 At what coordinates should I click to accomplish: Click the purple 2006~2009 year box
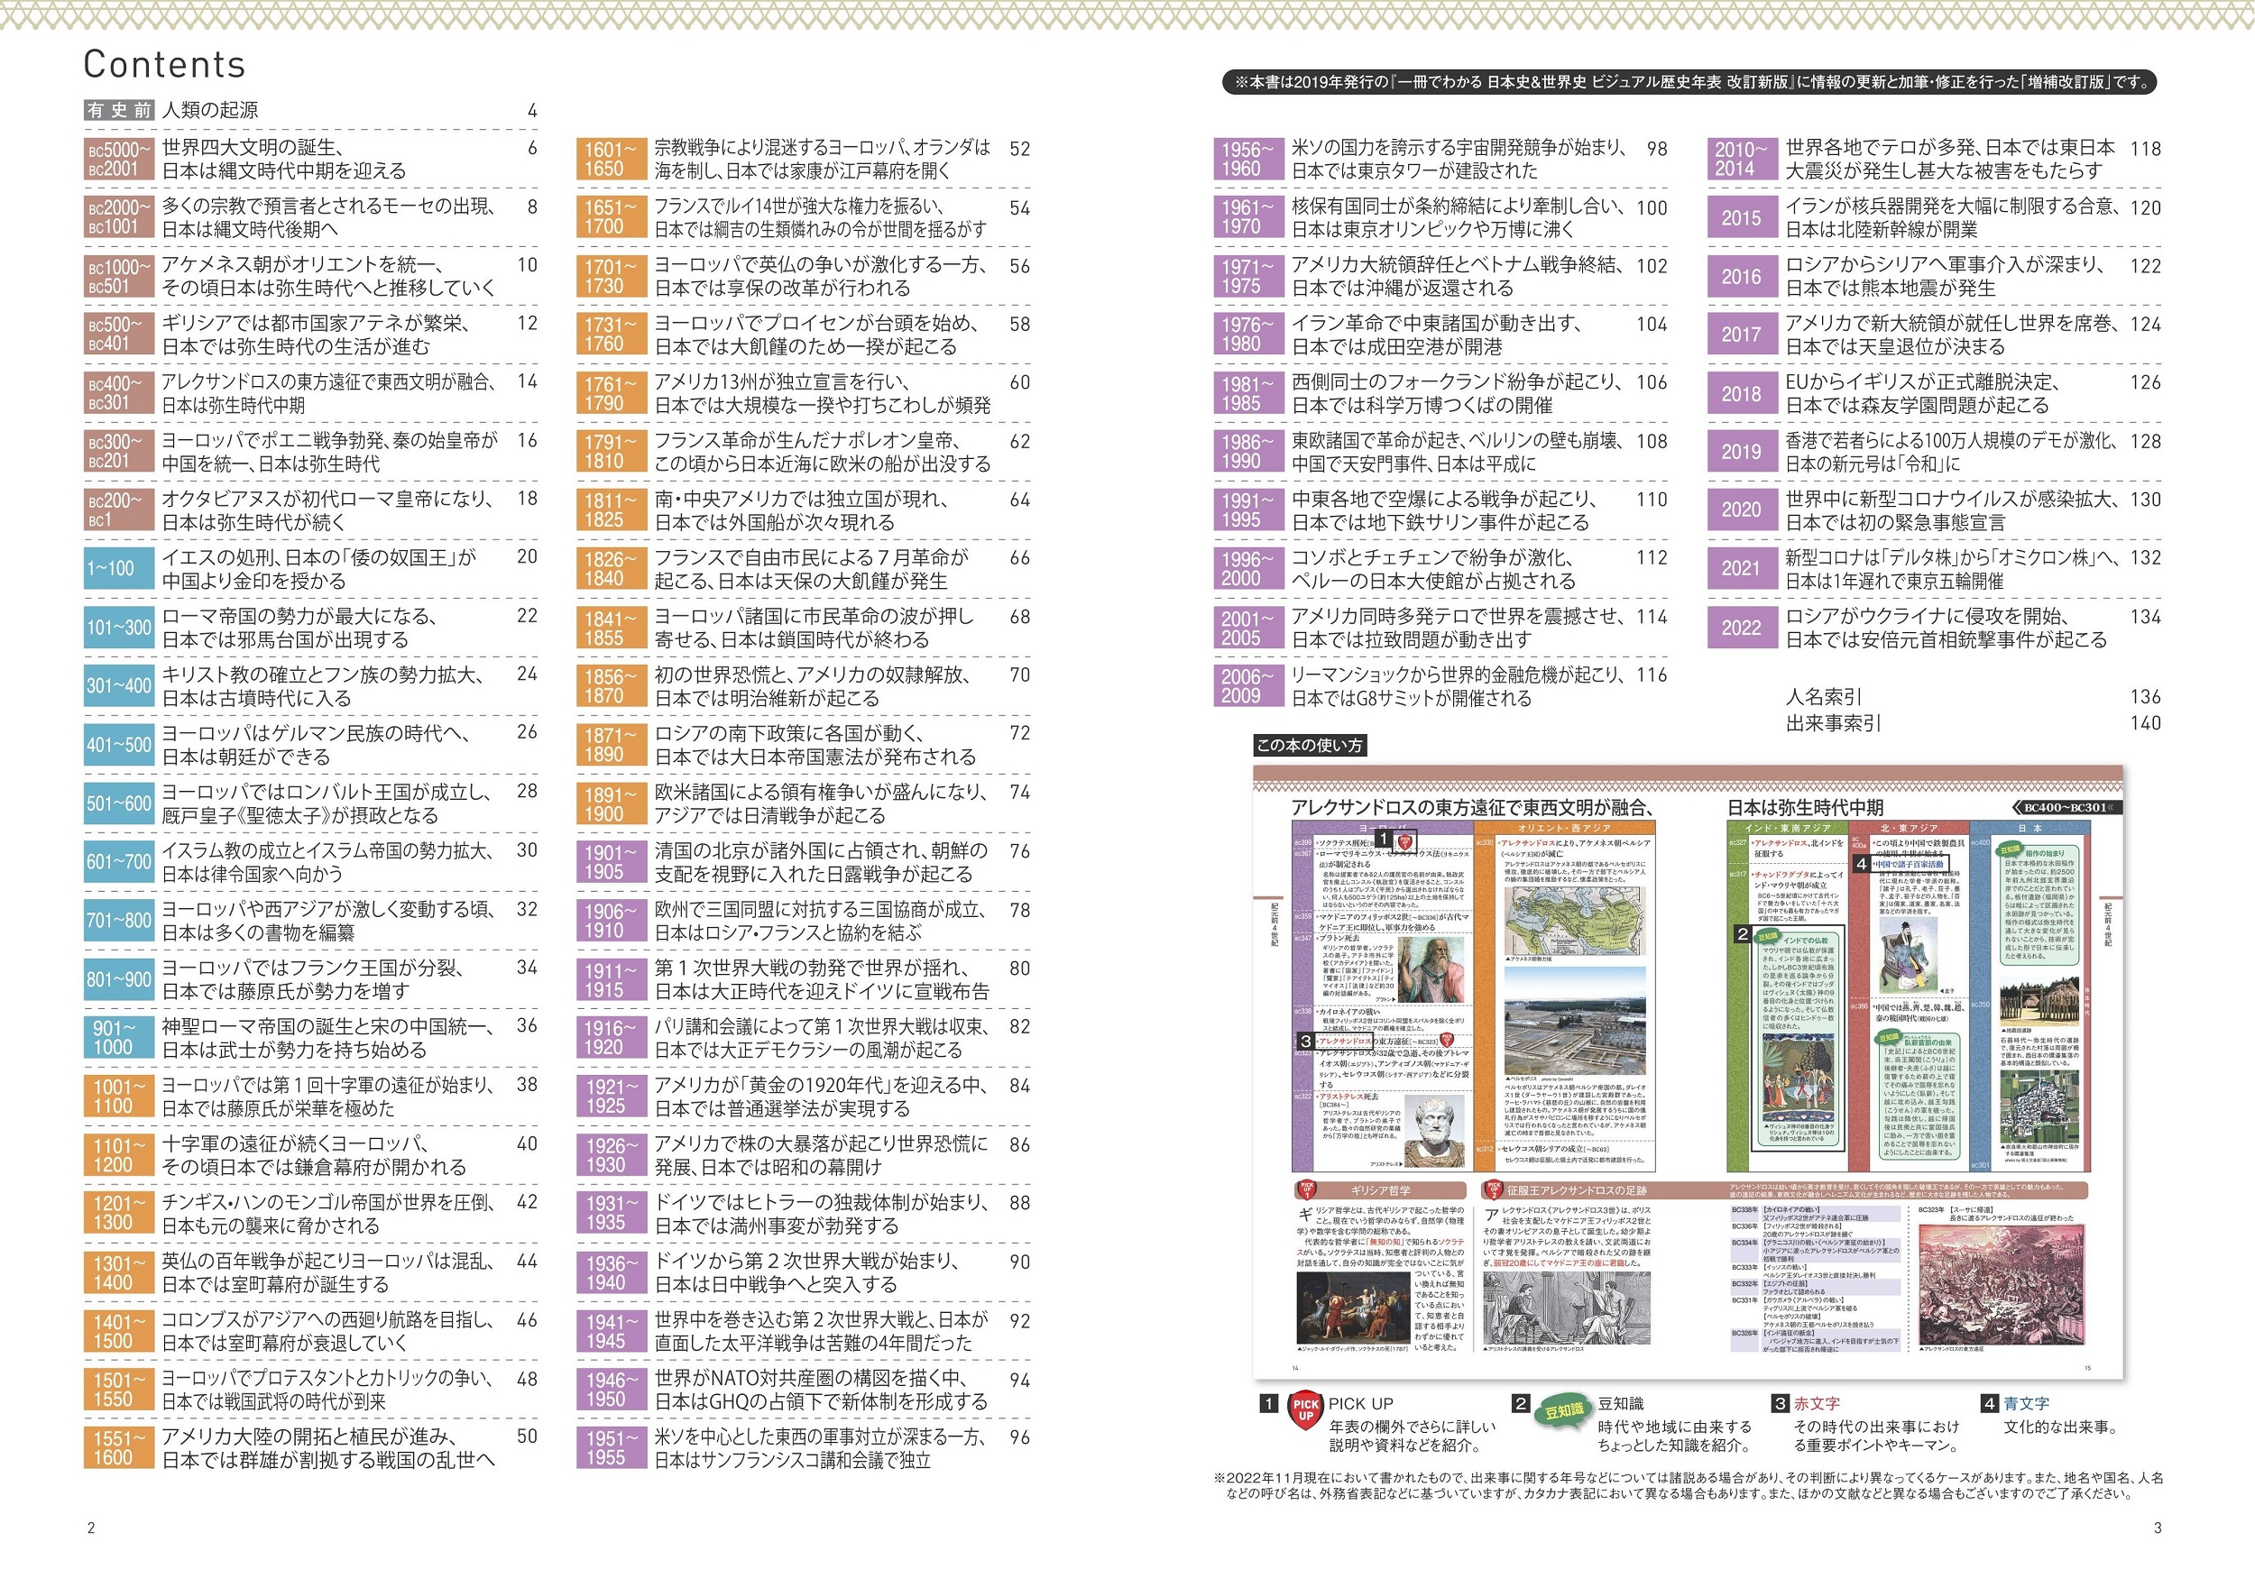pos(1248,685)
